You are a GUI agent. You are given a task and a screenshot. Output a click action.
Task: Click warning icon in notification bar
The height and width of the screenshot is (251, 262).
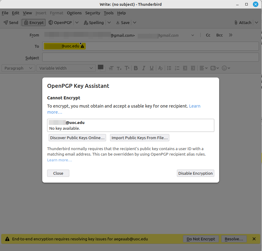pyautogui.click(x=7, y=239)
